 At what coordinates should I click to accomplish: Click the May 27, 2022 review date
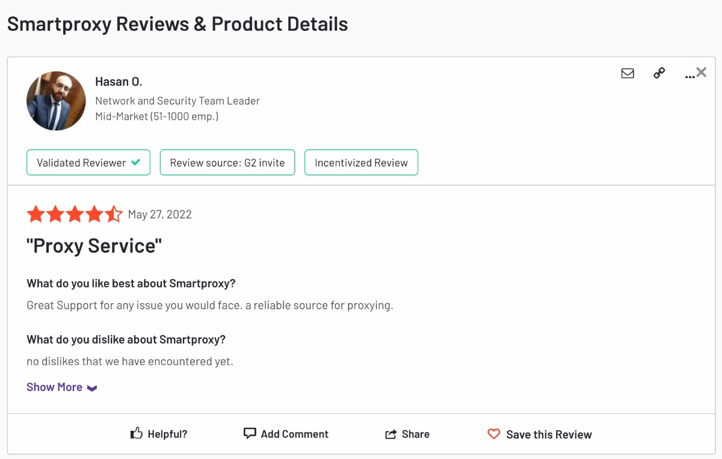(x=160, y=215)
